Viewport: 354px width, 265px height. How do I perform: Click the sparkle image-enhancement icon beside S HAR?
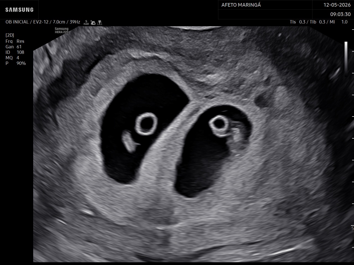93,23
